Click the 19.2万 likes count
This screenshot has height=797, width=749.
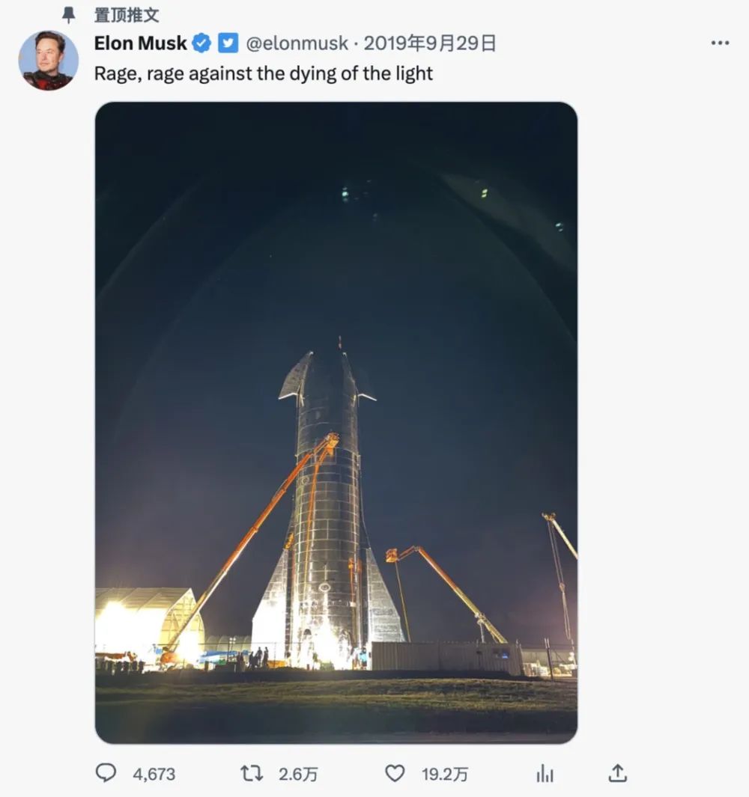tap(445, 774)
